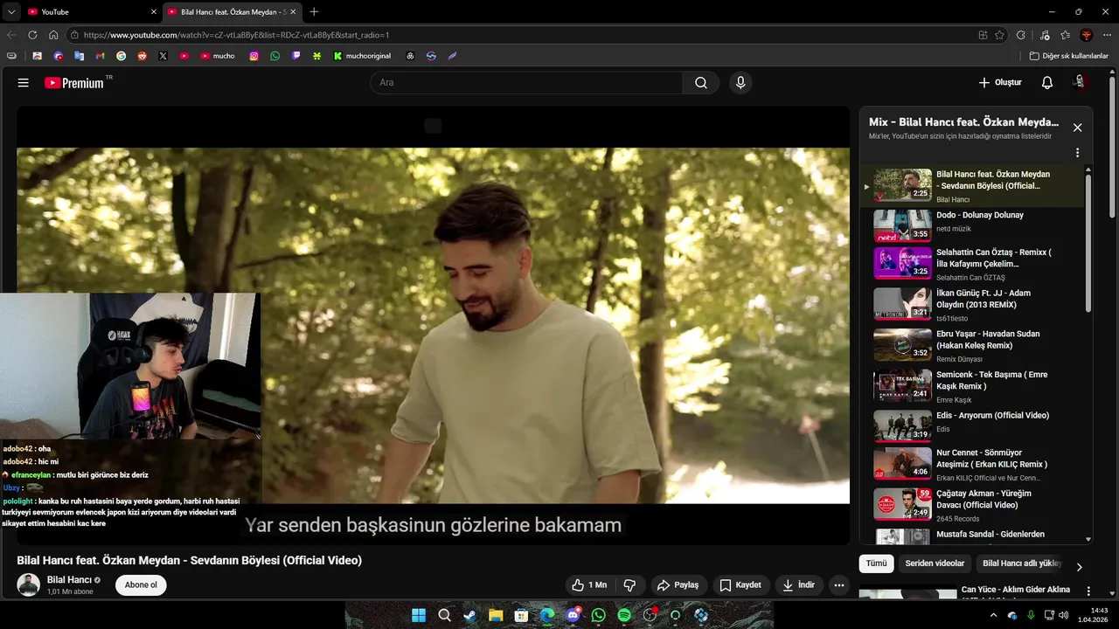Open the Gmail bookmark

coord(100,56)
